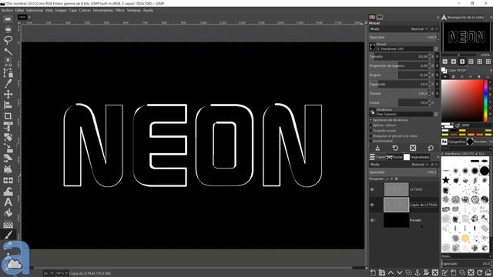Viewport: 493px width, 277px height.
Task: Open the layer blend mode group switcher
Action: pyautogui.click(x=434, y=164)
